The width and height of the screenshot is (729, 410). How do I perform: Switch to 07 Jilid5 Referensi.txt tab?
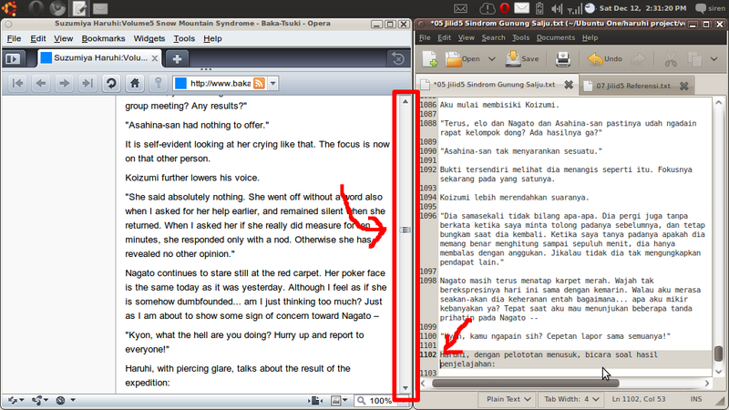(x=632, y=86)
